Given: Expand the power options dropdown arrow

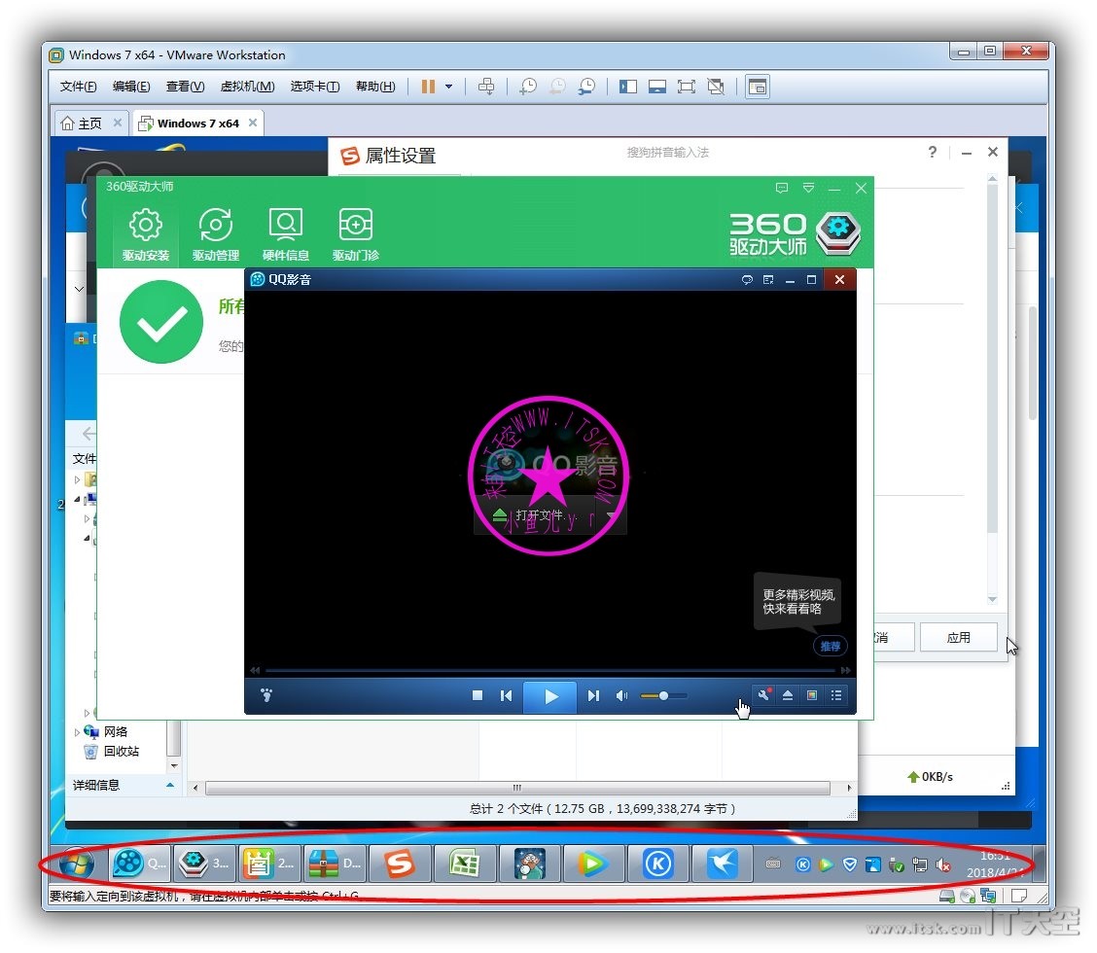Looking at the screenshot, I should tap(448, 87).
